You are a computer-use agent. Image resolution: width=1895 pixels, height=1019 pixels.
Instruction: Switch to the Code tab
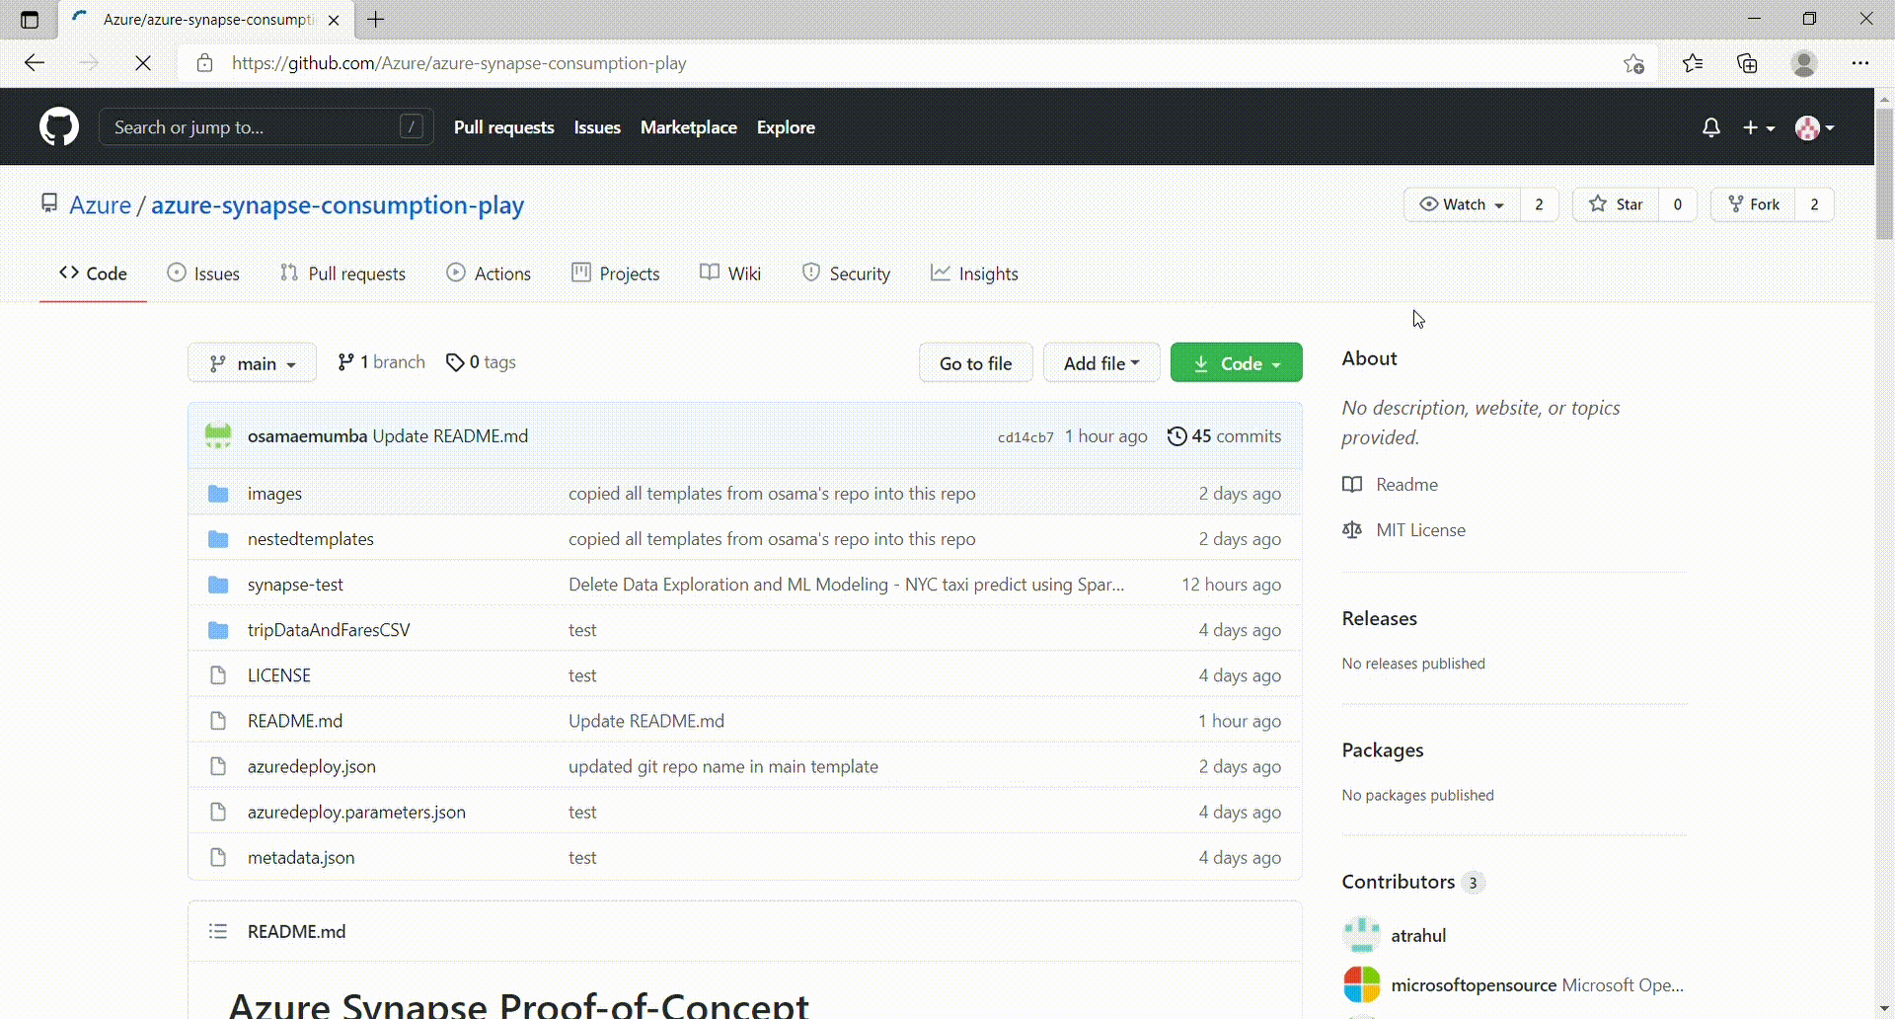coord(93,274)
